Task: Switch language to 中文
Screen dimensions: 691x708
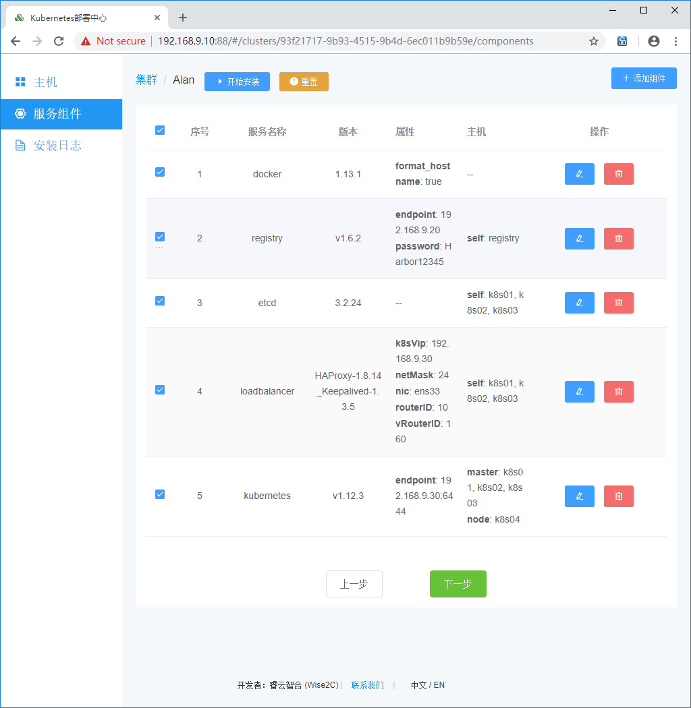Action: tap(418, 685)
